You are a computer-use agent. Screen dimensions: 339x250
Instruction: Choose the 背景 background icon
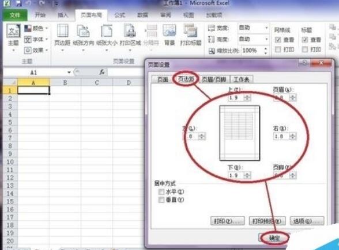pos(169,35)
